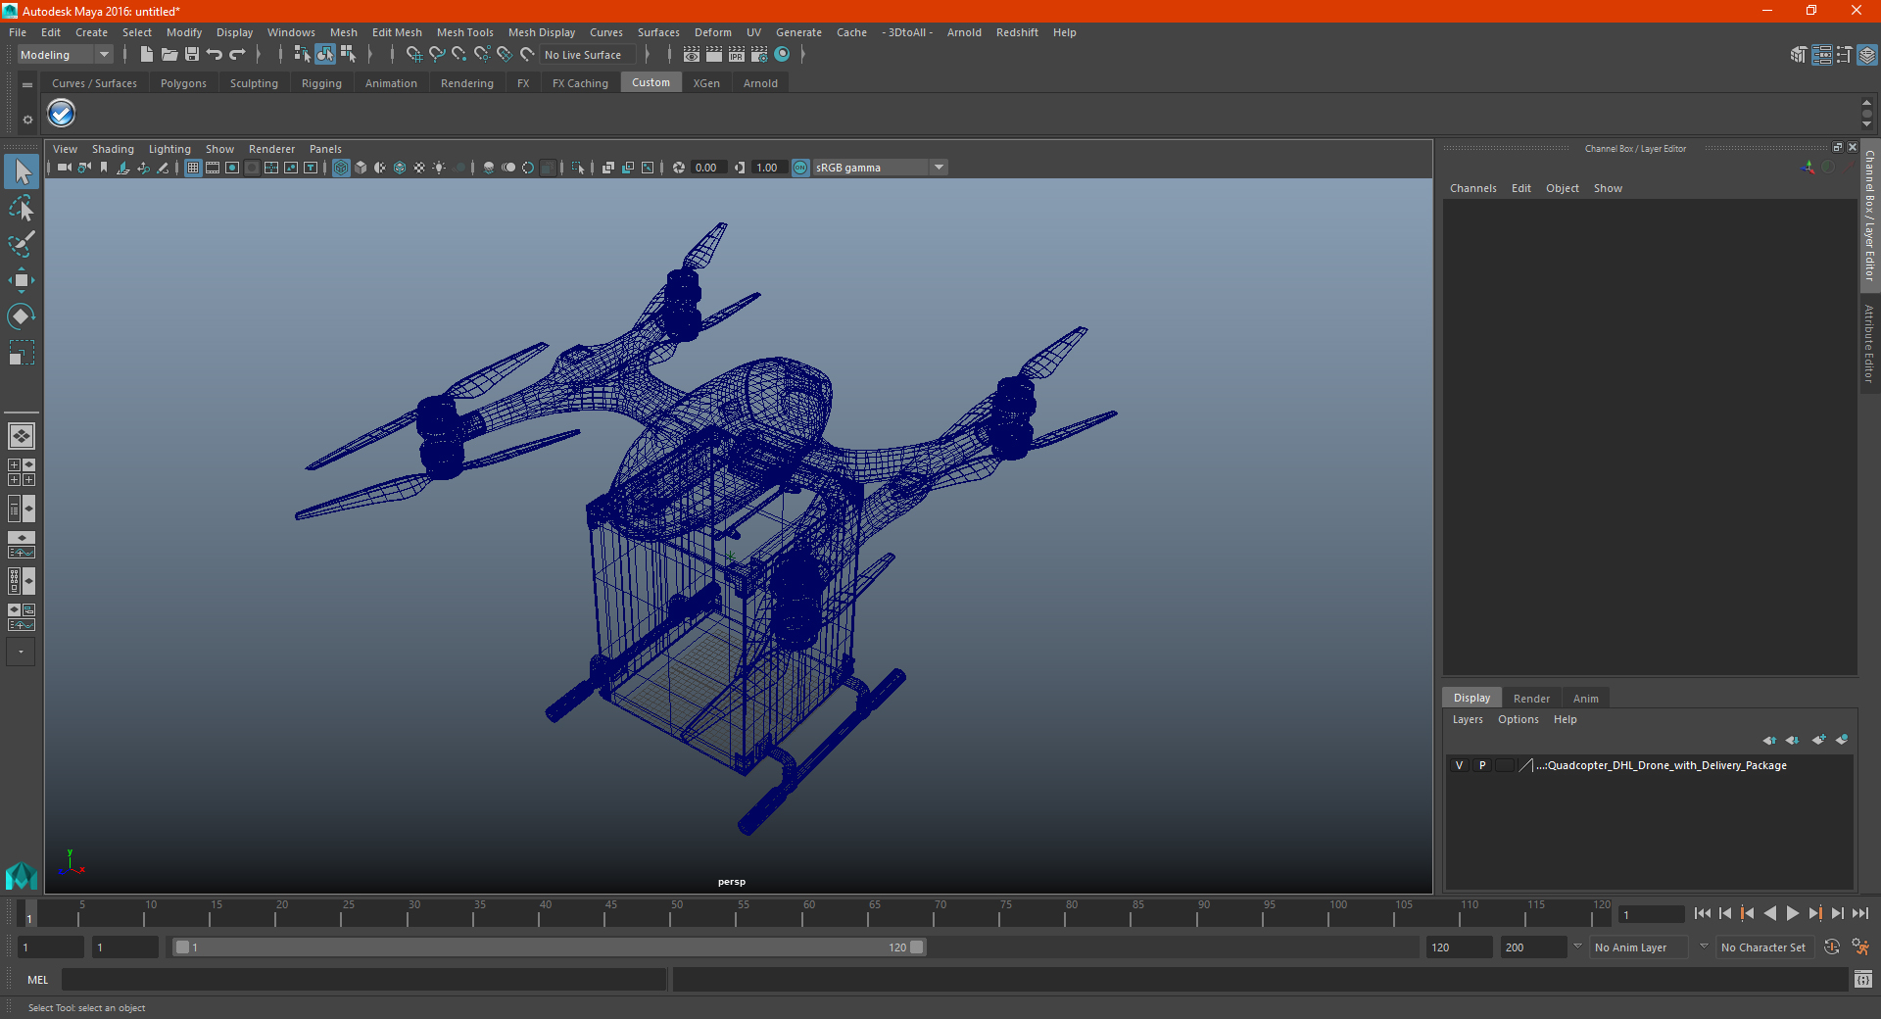Viewport: 1881px width, 1019px height.
Task: Enable snap to grids magnet icon
Action: click(414, 55)
